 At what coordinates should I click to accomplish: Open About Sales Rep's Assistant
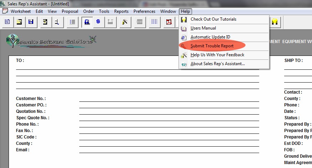pos(217,64)
